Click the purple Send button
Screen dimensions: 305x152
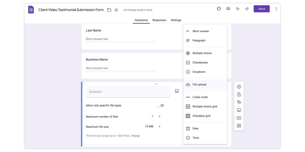262,9
